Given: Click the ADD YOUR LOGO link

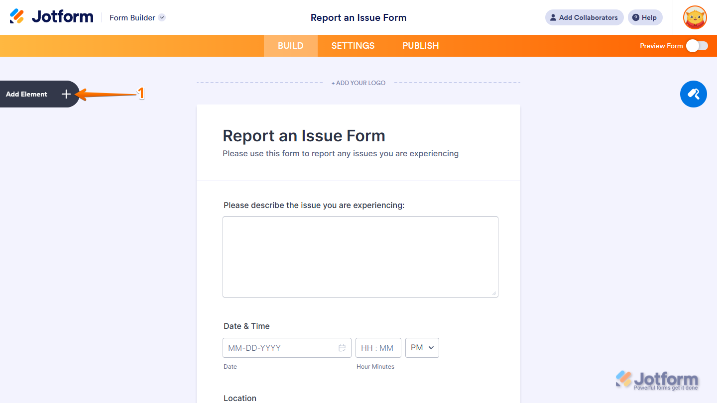Looking at the screenshot, I should pyautogui.click(x=358, y=83).
